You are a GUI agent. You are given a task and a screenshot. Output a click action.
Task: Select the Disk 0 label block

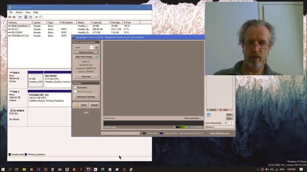[x=17, y=79]
